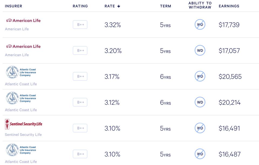Click the crossed-out WD icon in the top row

point(200,24)
